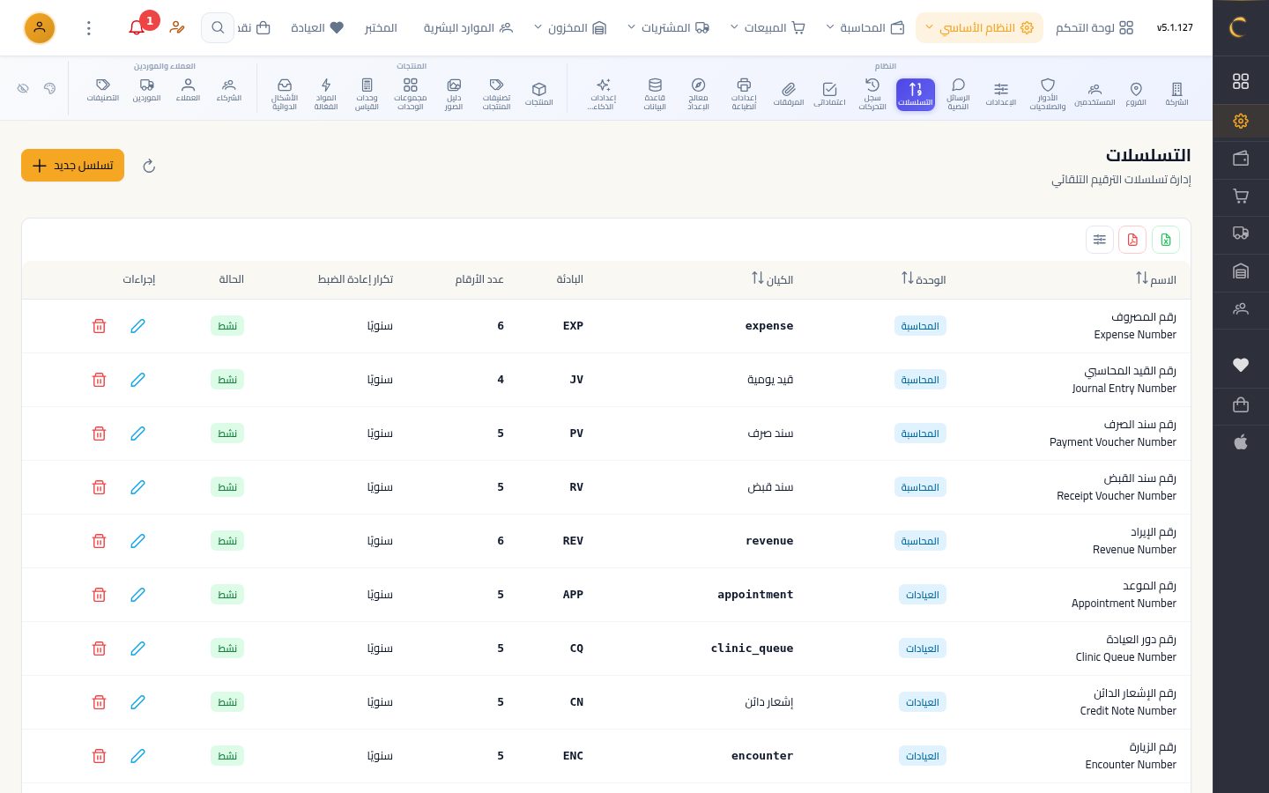Click the search box in the top bar

point(218,28)
